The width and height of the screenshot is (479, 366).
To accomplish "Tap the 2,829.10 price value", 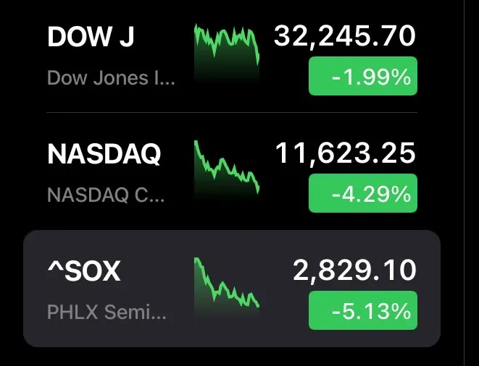I will [x=354, y=271].
